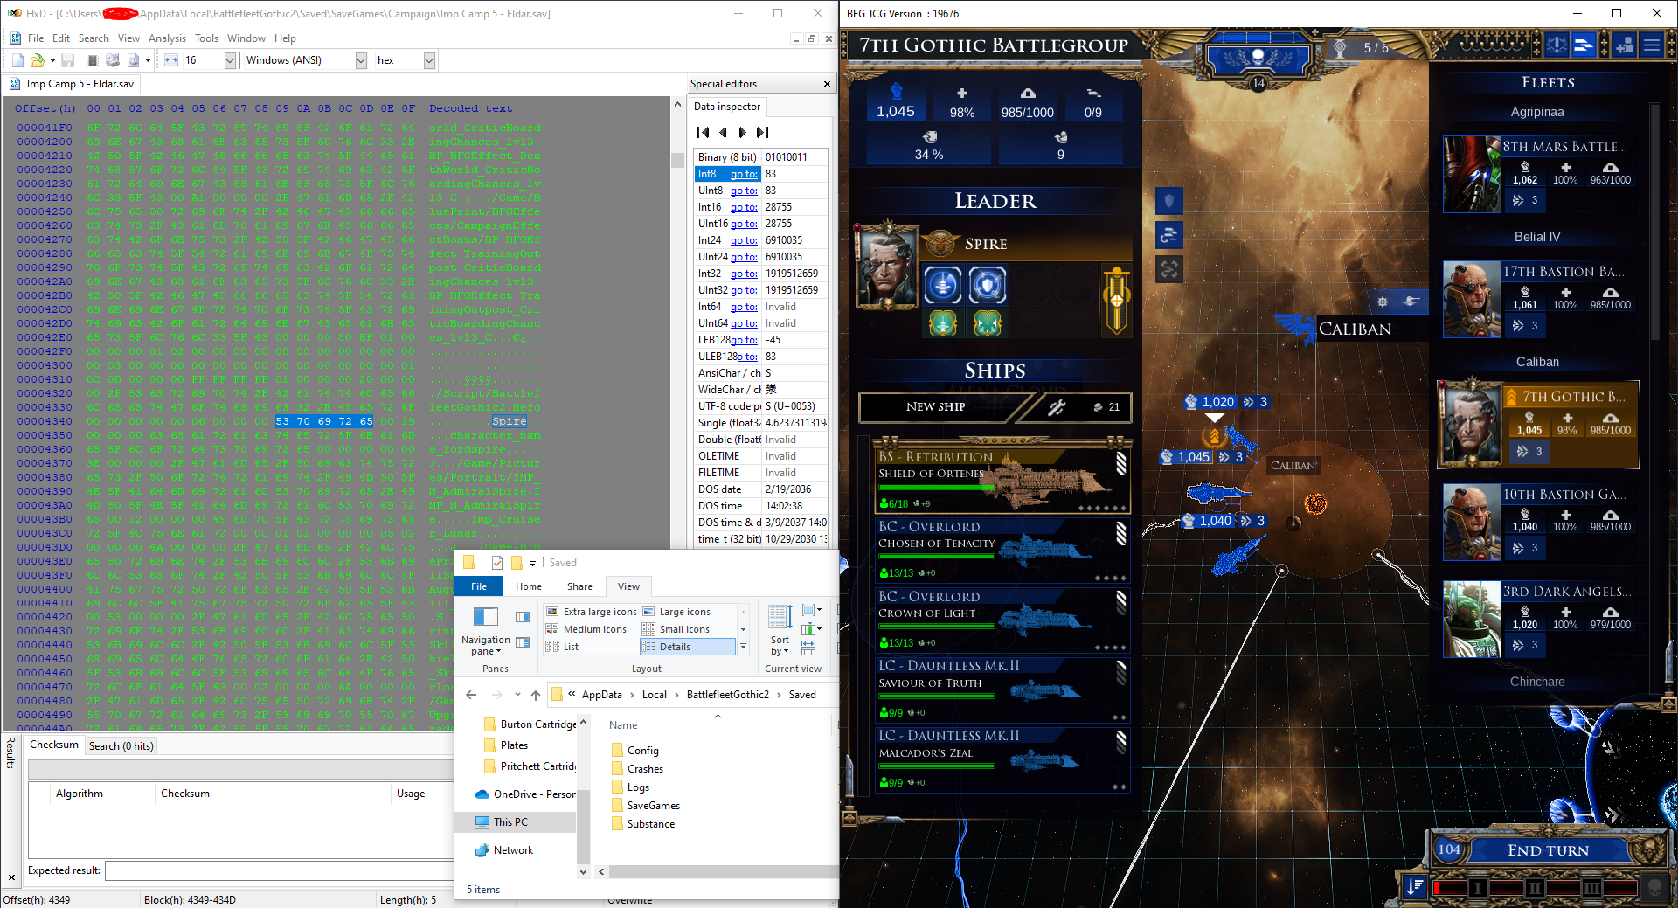Image resolution: width=1678 pixels, height=908 pixels.
Task: Select the first blue leader skill icon
Action: coord(942,285)
